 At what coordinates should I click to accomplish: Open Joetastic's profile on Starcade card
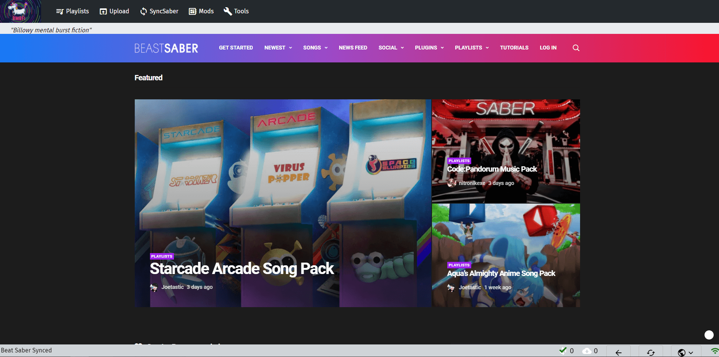click(x=173, y=287)
